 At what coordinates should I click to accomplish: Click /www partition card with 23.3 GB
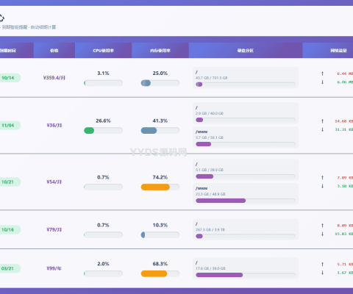246,194
